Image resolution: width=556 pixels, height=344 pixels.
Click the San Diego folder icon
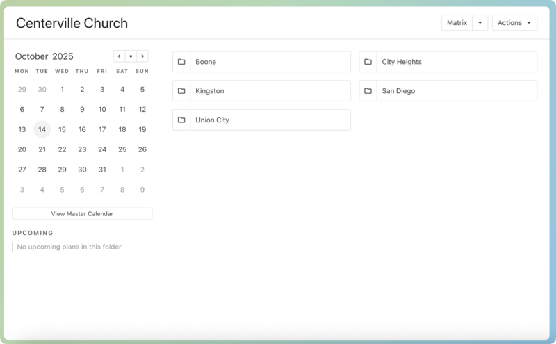click(368, 91)
